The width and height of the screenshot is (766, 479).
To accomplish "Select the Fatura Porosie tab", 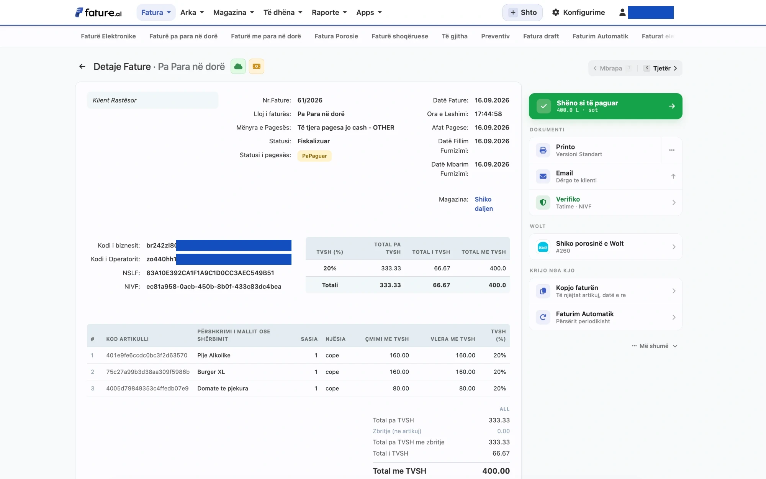I will (336, 36).
